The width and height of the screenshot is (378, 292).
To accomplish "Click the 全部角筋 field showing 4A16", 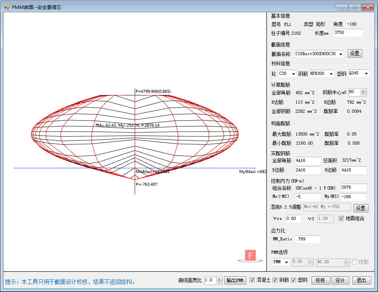I will [x=308, y=161].
